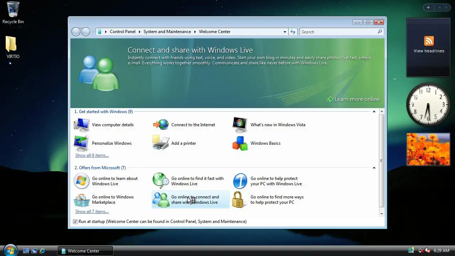The image size is (455, 256).
Task: Click the refresh button beside address bar
Action: point(293,32)
